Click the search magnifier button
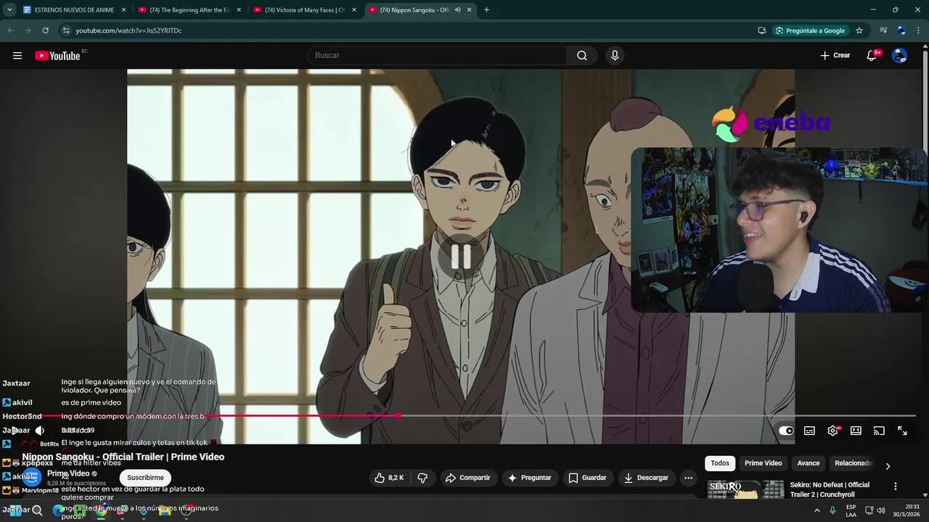 pyautogui.click(x=582, y=56)
